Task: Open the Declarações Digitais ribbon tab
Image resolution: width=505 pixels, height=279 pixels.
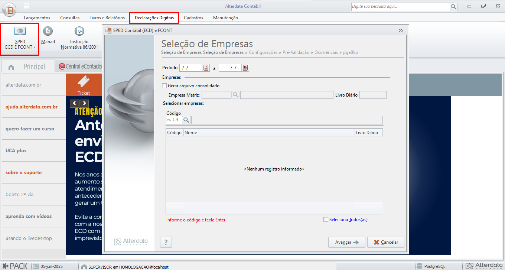Action: 154,17
